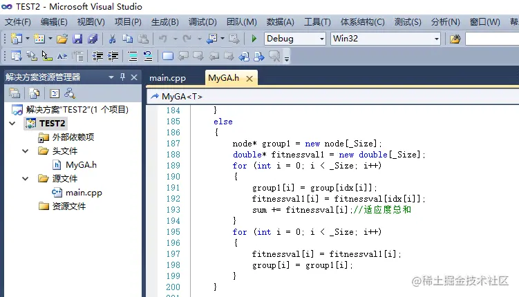The height and width of the screenshot is (297, 519).
Task: Decrease line indent with toolbar icon
Action: pos(97,56)
